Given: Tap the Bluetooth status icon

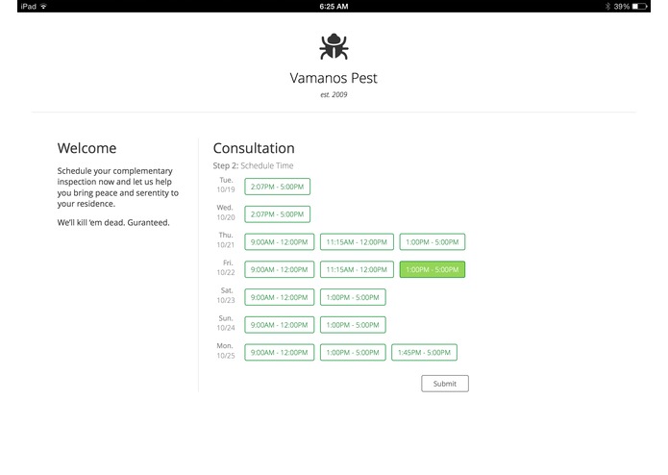Looking at the screenshot, I should [608, 7].
